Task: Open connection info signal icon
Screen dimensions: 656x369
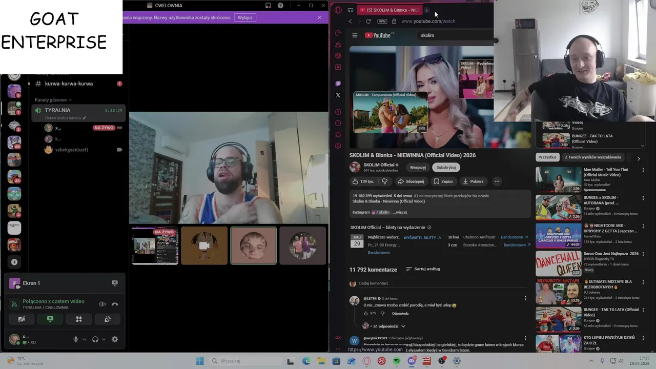Action: (x=15, y=304)
